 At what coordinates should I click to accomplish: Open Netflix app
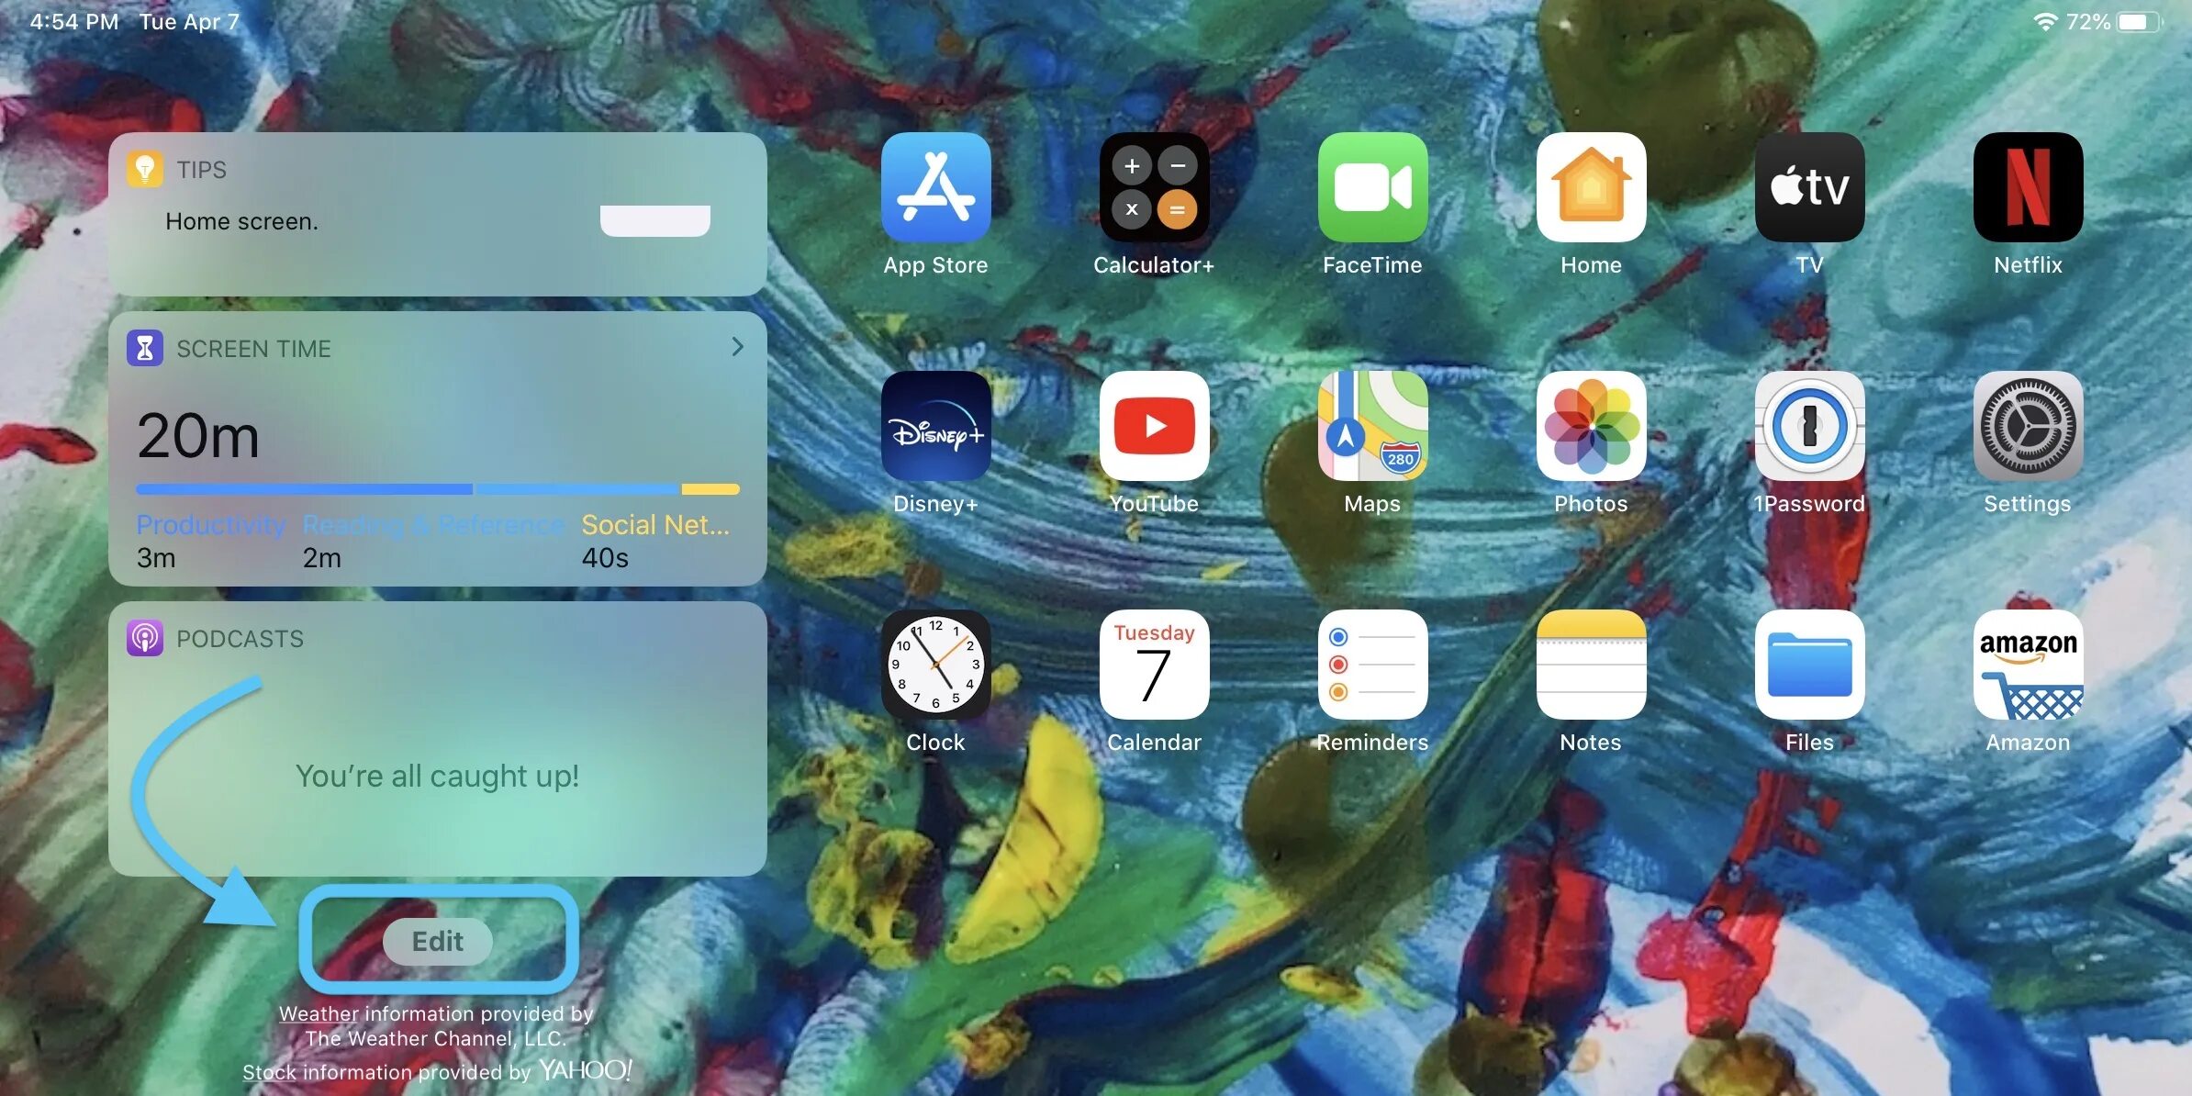click(2028, 187)
